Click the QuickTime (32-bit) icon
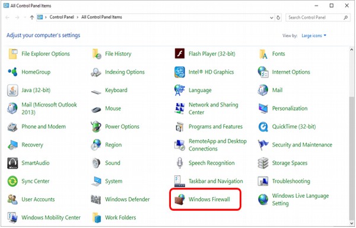The width and height of the screenshot is (356, 228). (263, 127)
